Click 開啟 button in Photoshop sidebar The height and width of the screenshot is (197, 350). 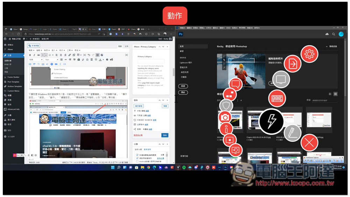(183, 92)
